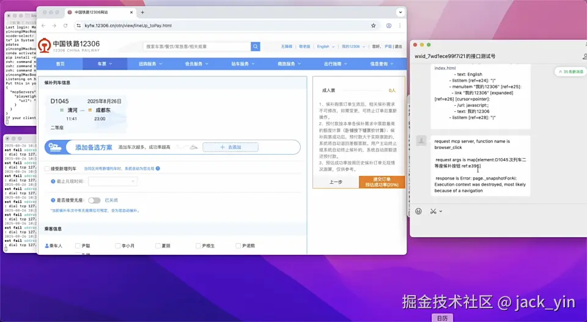Tick the 接受新增列车 checkbox

click(x=47, y=169)
